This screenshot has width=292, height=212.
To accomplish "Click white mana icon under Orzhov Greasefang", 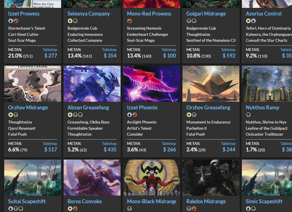I will coord(189,115).
